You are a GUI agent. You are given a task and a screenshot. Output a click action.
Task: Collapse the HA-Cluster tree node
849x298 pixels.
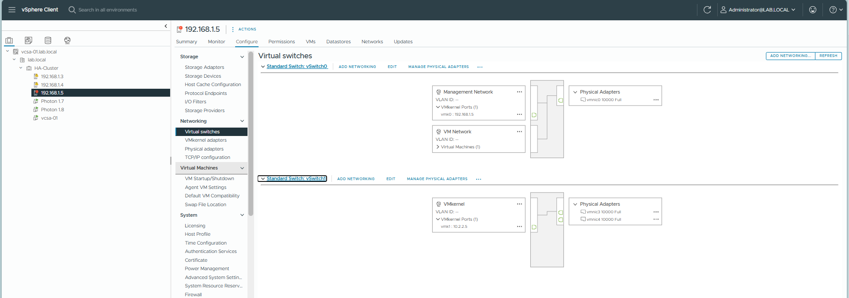(21, 68)
